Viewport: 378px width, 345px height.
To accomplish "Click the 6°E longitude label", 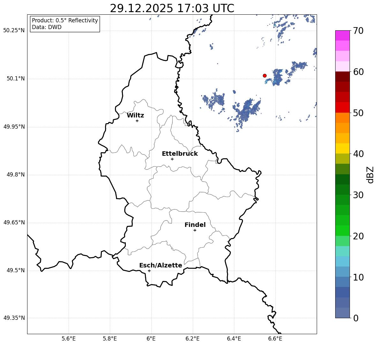I will [x=151, y=339].
